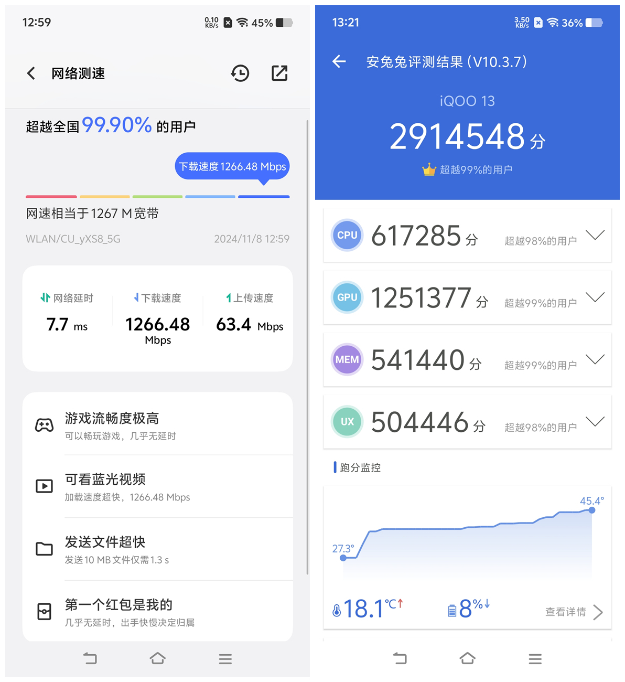
Task: Tap the red packet icon for 第一个红包是我的
Action: pos(44,612)
